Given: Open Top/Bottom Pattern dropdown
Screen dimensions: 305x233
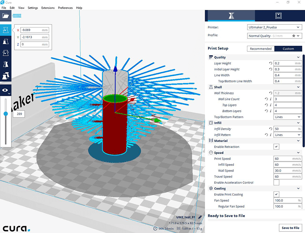Looking at the screenshot, I should tap(288, 117).
